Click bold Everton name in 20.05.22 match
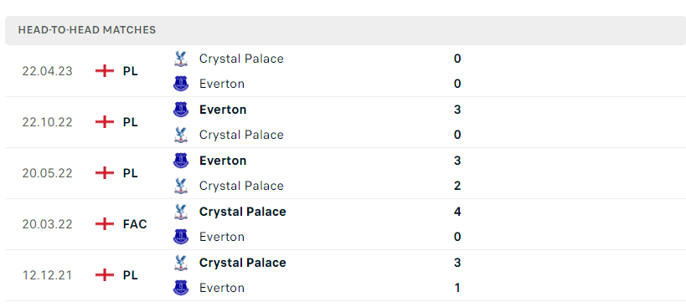 tap(223, 161)
